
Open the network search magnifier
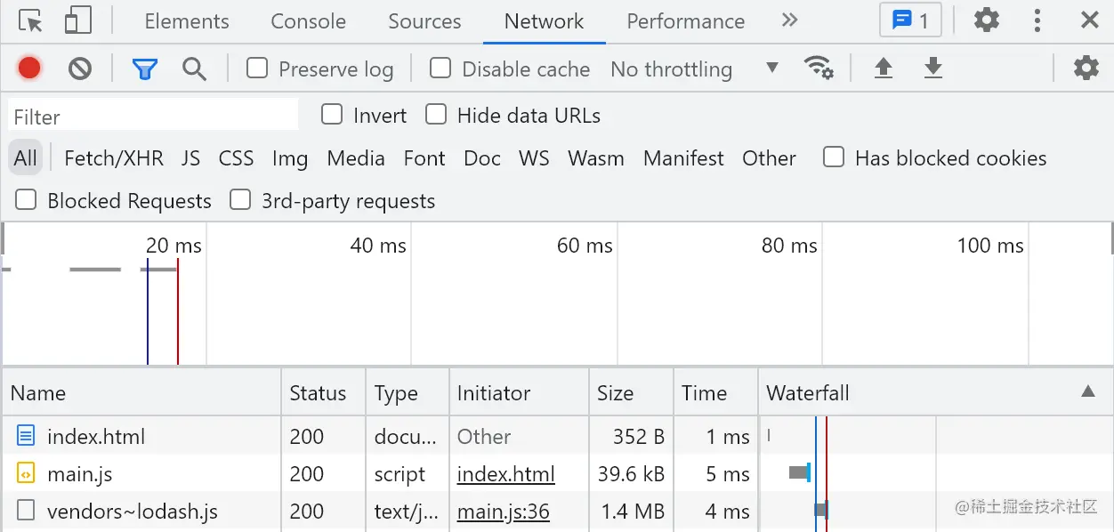pos(194,69)
